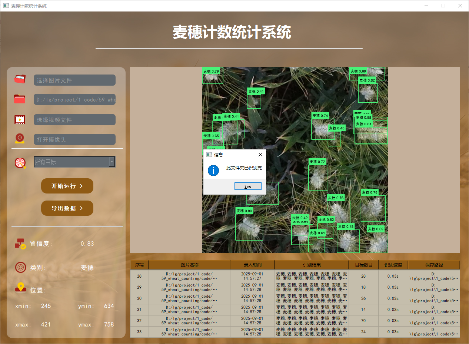Click the xmin value 245

(46, 306)
